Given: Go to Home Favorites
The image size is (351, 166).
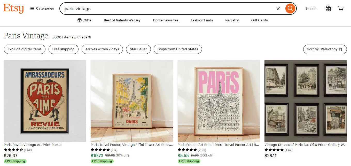Looking at the screenshot, I should click(x=166, y=20).
